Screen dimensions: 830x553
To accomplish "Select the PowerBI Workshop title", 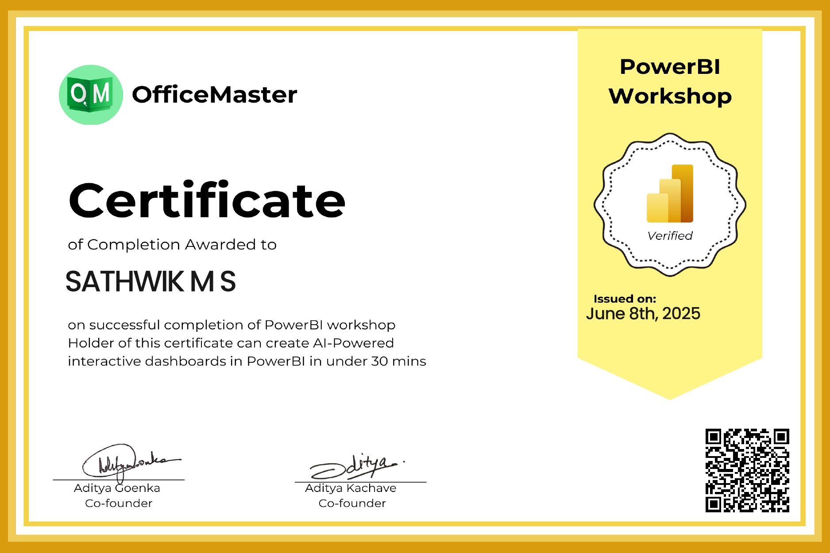I will click(670, 81).
